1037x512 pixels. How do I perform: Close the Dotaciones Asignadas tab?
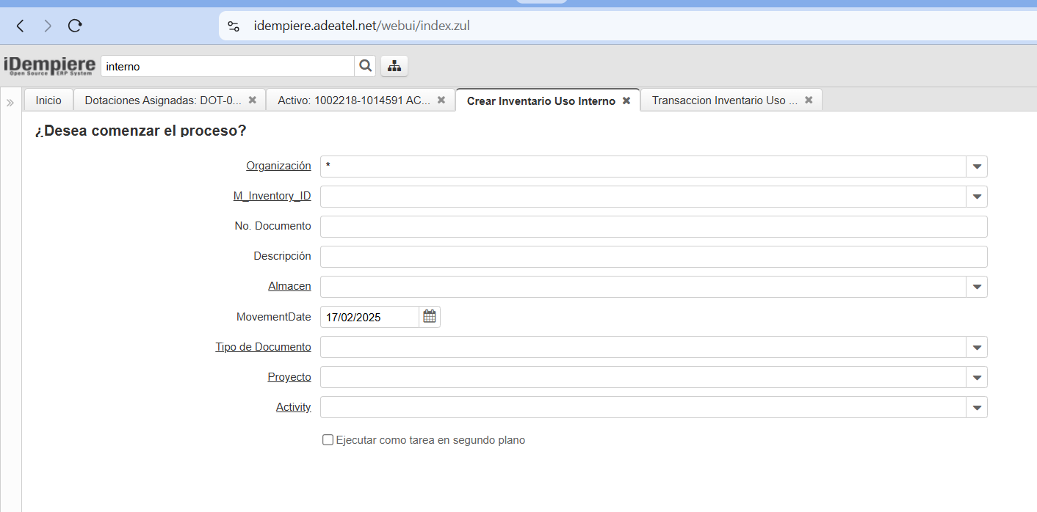click(252, 100)
